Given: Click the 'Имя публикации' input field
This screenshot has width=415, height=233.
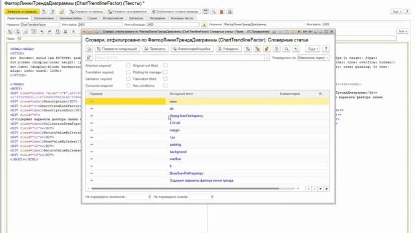Looking at the screenshot, I should 173,25.
